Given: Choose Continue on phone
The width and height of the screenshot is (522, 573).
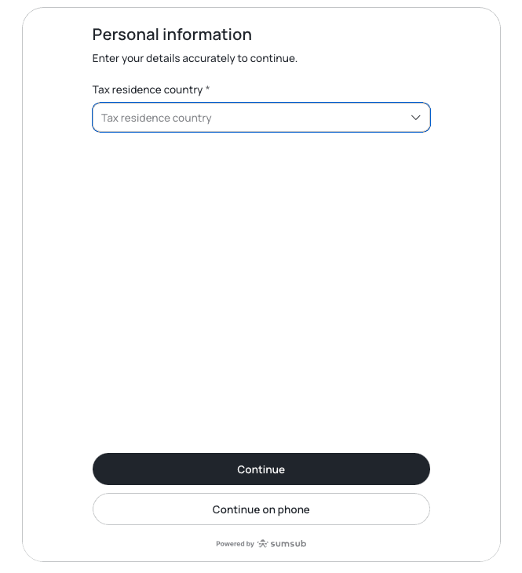Looking at the screenshot, I should 261,509.
